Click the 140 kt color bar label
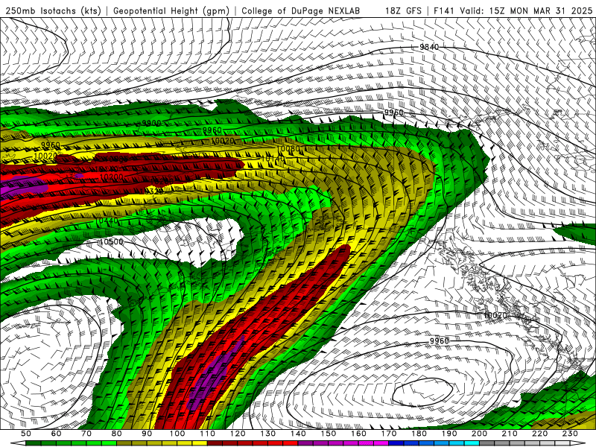 click(299, 434)
